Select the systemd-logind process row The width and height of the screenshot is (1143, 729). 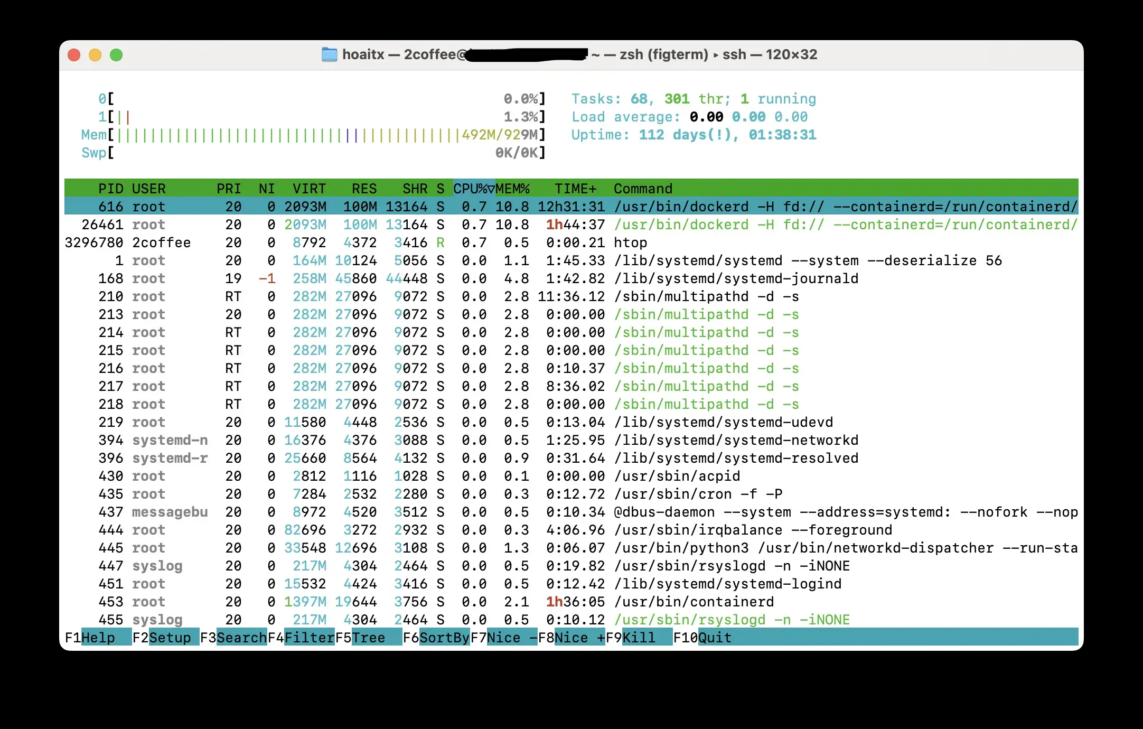pos(571,584)
